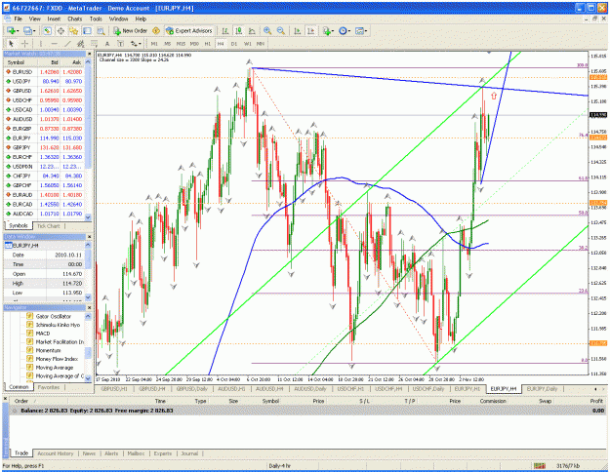The width and height of the screenshot is (610, 472).
Task: Open the Arrows objects dropdown
Action: coord(136,44)
